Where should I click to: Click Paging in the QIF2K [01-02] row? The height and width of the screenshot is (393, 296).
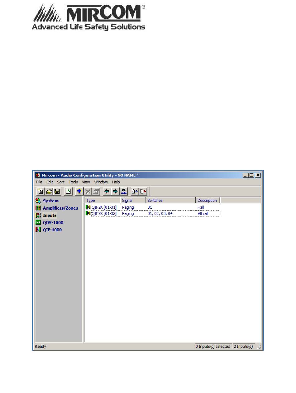[x=128, y=214]
